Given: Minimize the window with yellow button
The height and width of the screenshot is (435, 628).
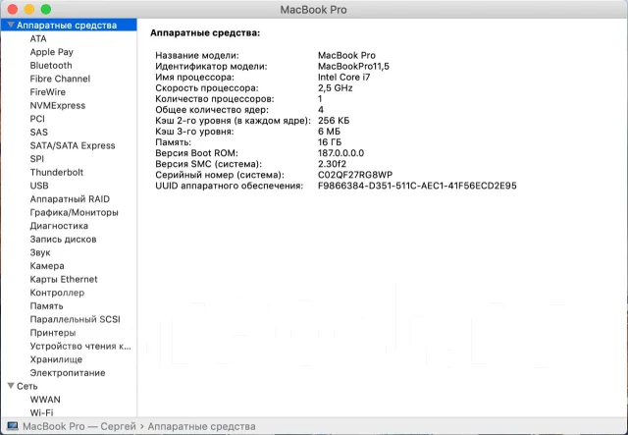Looking at the screenshot, I should 29,9.
